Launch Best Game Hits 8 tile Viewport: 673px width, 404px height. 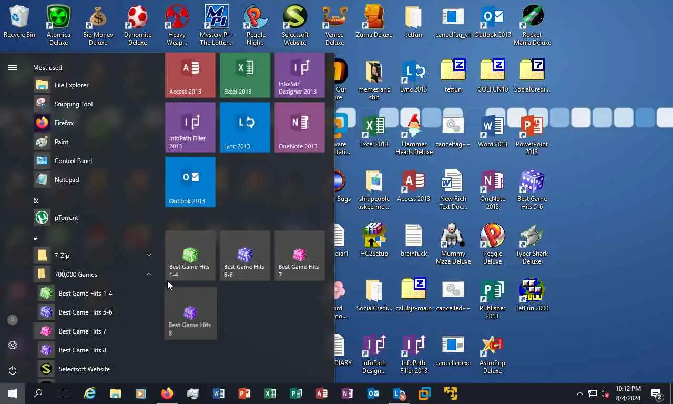[x=190, y=314]
